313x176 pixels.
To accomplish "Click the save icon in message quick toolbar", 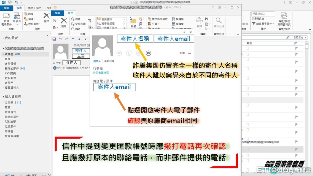I will click(x=54, y=39).
